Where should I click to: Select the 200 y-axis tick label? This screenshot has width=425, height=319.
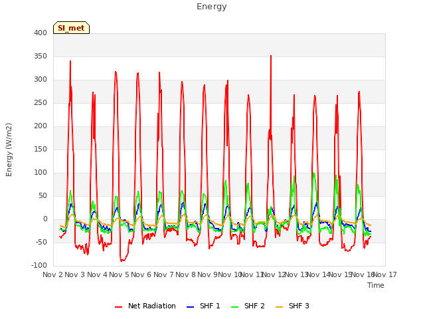(41, 126)
